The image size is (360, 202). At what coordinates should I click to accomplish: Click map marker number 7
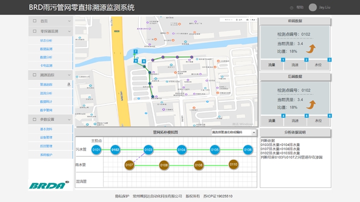pyautogui.click(x=135, y=51)
